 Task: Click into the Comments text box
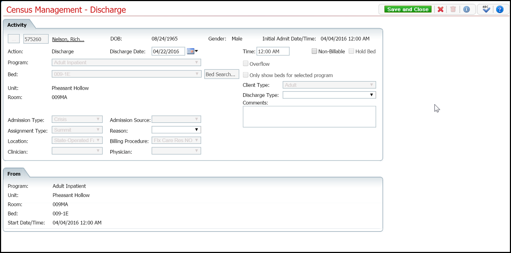[309, 117]
